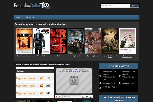The height and width of the screenshot is (102, 153).
Task: Click bullet arrow beside Historias (1002)
Action: tap(100, 75)
